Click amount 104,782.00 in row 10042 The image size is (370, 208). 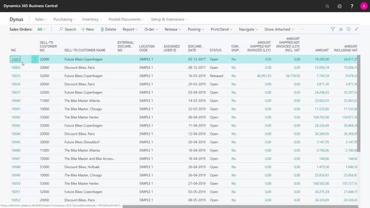point(321,117)
